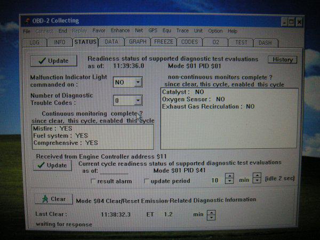Enable the result alarm checkbox
The width and height of the screenshot is (320, 240).
tap(93, 181)
